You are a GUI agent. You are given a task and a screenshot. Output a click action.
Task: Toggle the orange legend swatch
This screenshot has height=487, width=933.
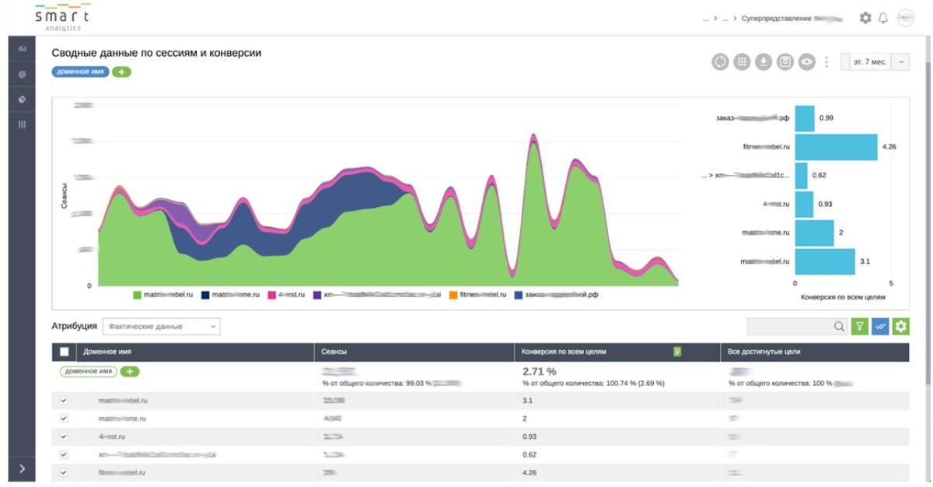453,296
